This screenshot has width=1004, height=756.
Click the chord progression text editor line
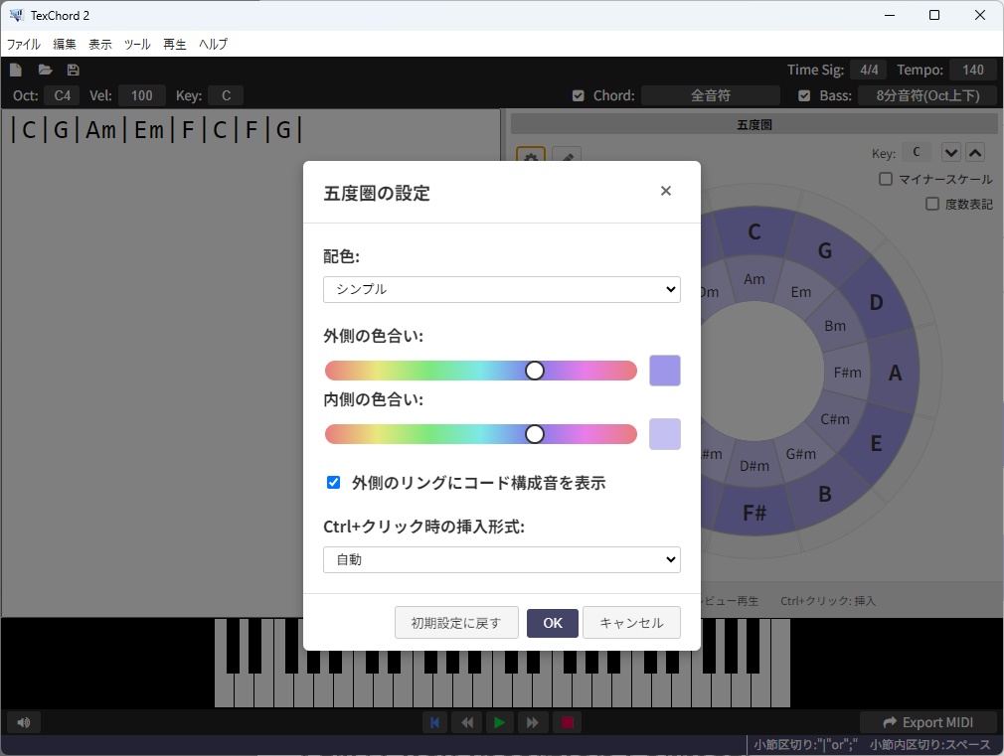[x=157, y=130]
